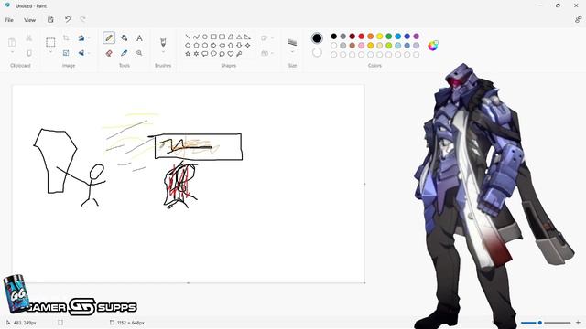Expand the Rotate dropdown arrow

point(89,38)
